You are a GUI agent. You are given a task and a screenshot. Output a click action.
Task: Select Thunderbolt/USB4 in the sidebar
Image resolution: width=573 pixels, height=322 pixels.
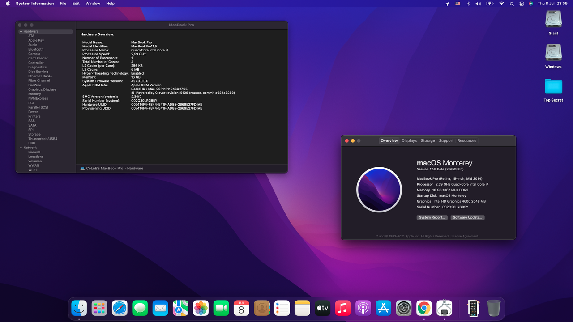pos(43,139)
